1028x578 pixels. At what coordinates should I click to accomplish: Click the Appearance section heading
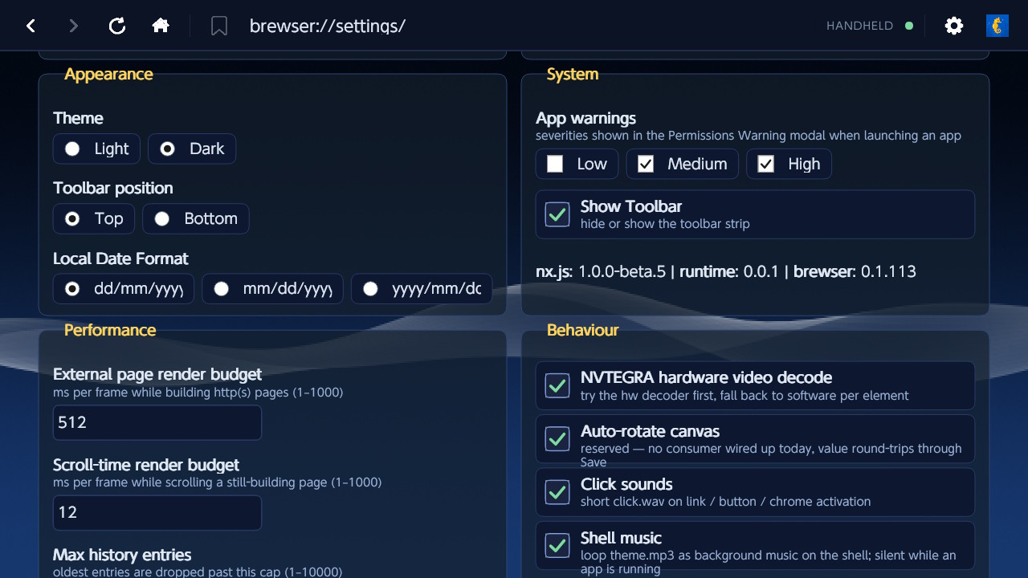coord(108,74)
